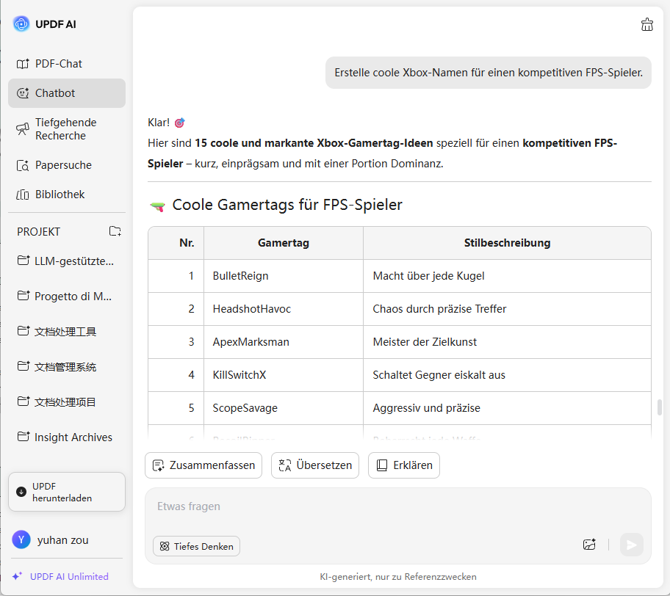The width and height of the screenshot is (670, 596).
Task: Toggle the Tiefes Denken mode
Action: (x=196, y=546)
